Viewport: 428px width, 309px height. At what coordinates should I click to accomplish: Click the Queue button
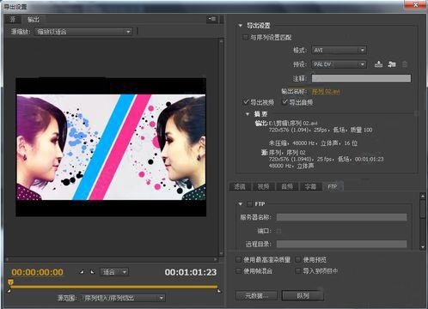[303, 295]
